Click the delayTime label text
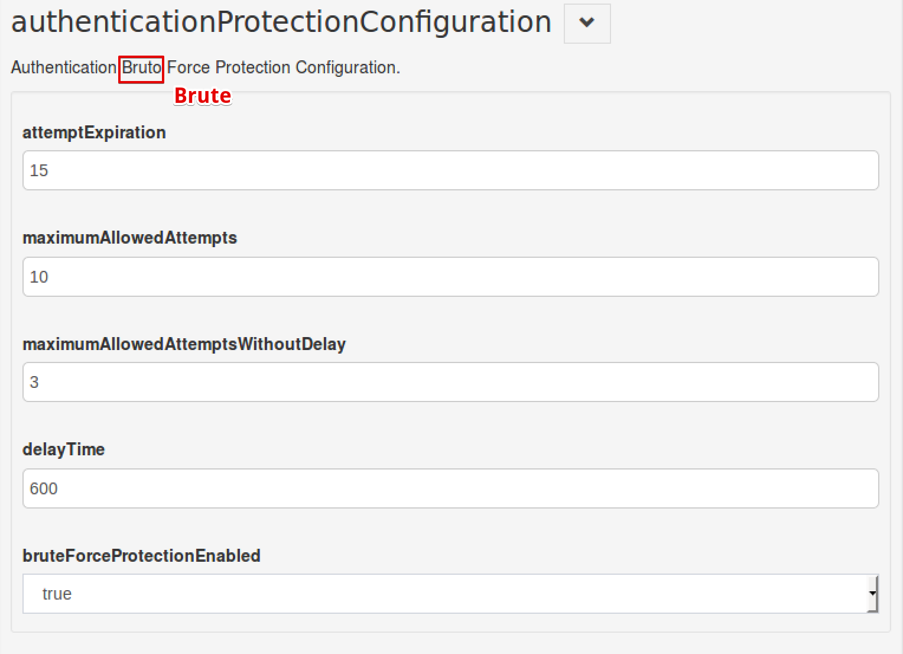903x654 pixels. tap(64, 449)
